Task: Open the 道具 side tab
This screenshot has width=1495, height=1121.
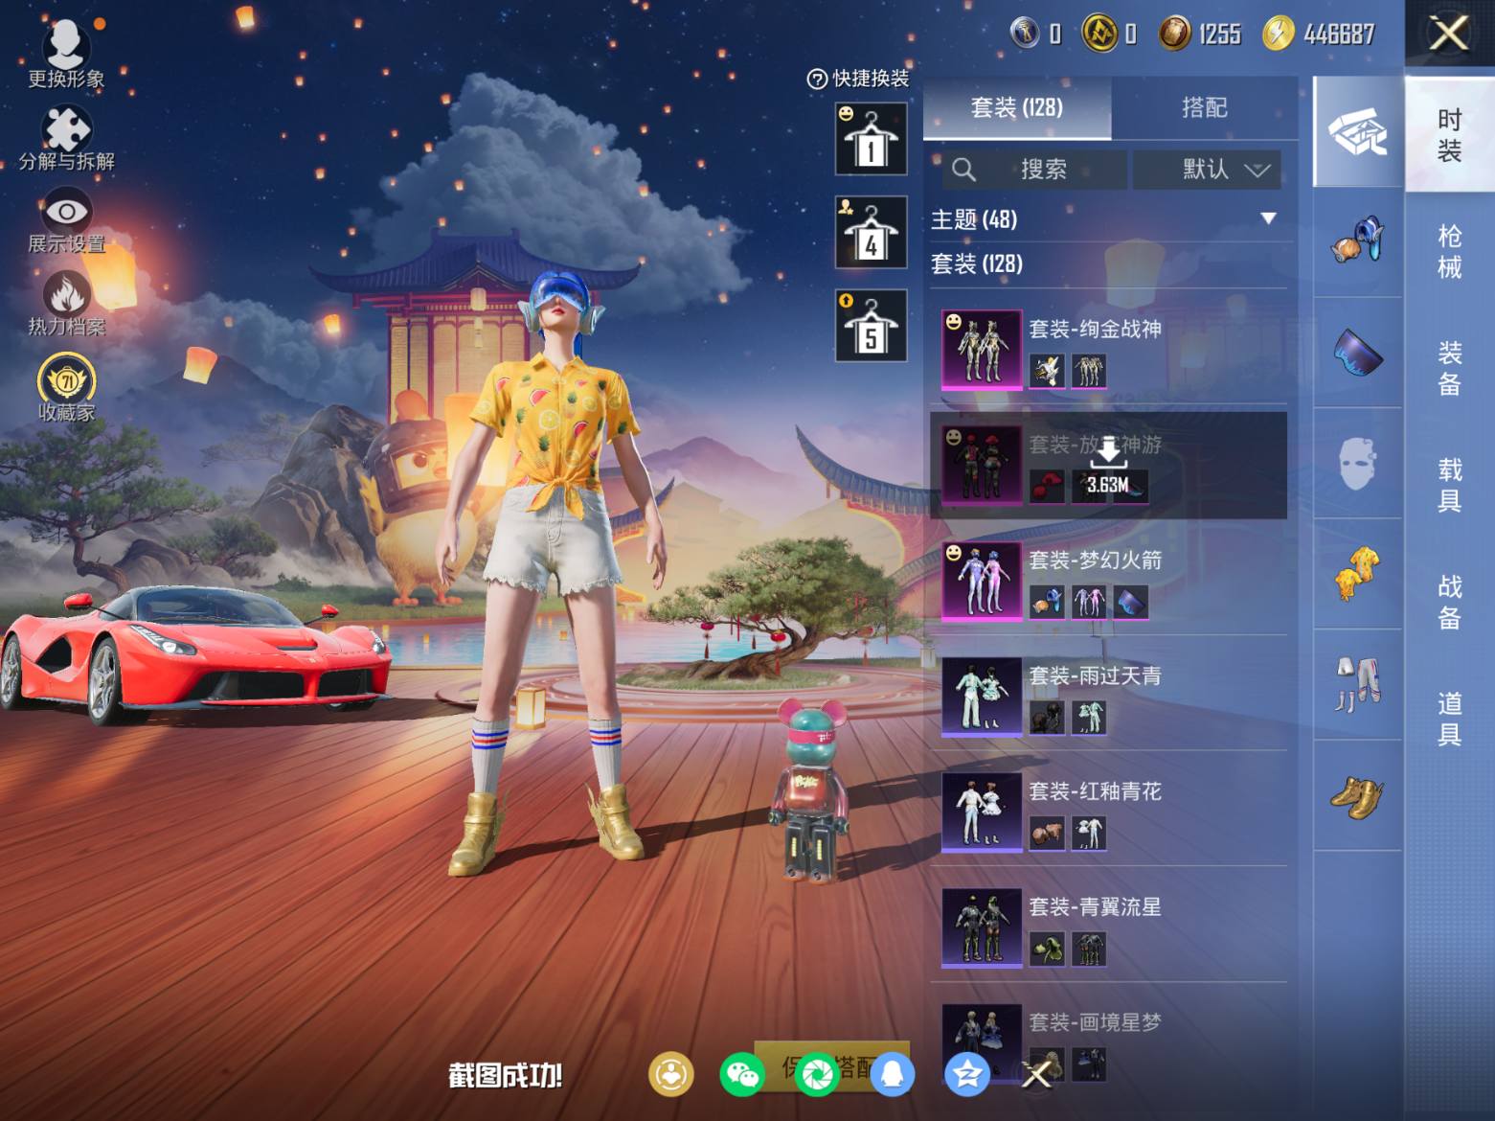Action: coord(1450,719)
